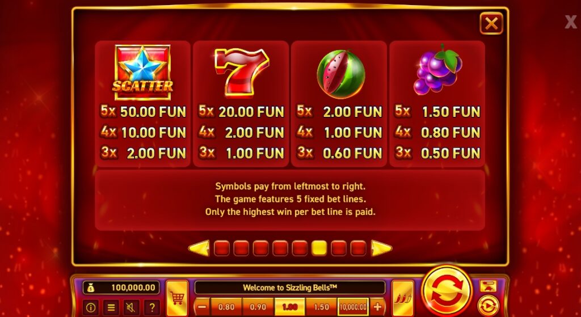Open the info button in the control bar
The image size is (581, 317).
[91, 307]
